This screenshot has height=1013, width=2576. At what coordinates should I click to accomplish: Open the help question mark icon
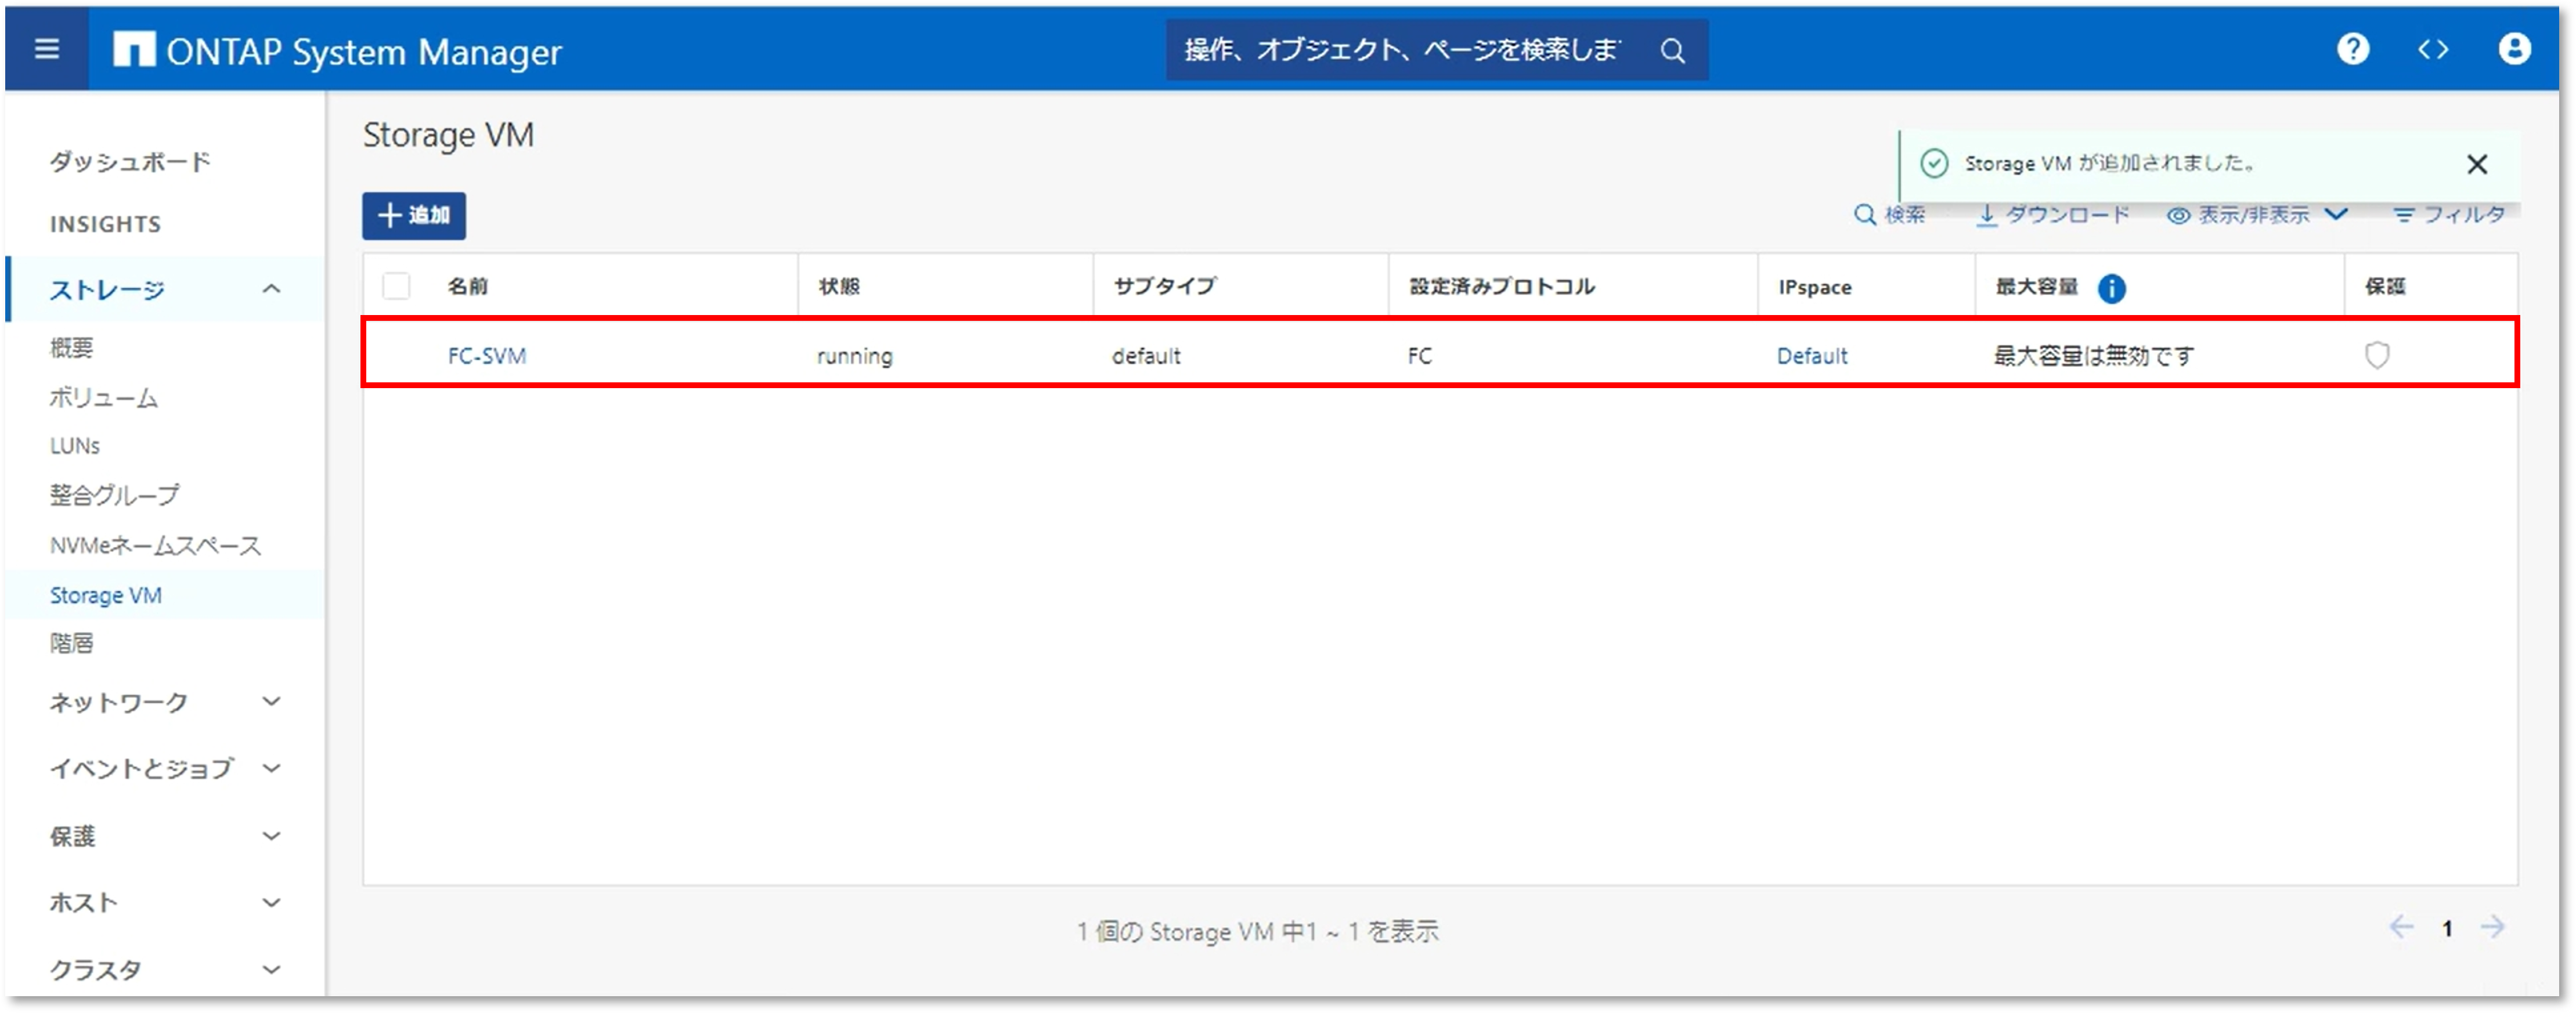[2352, 49]
